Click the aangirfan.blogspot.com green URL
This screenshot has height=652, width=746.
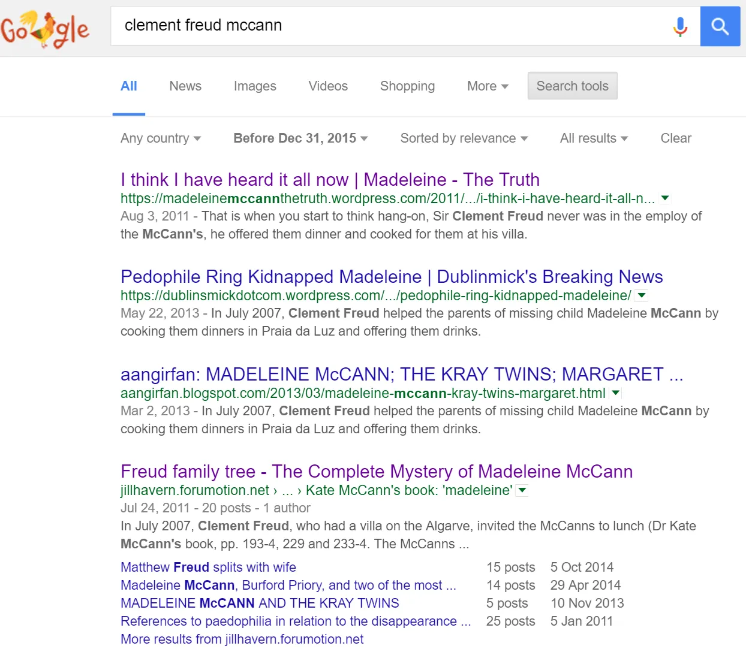pos(363,393)
